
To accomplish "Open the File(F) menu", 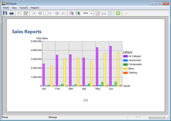I will click(x=6, y=8).
